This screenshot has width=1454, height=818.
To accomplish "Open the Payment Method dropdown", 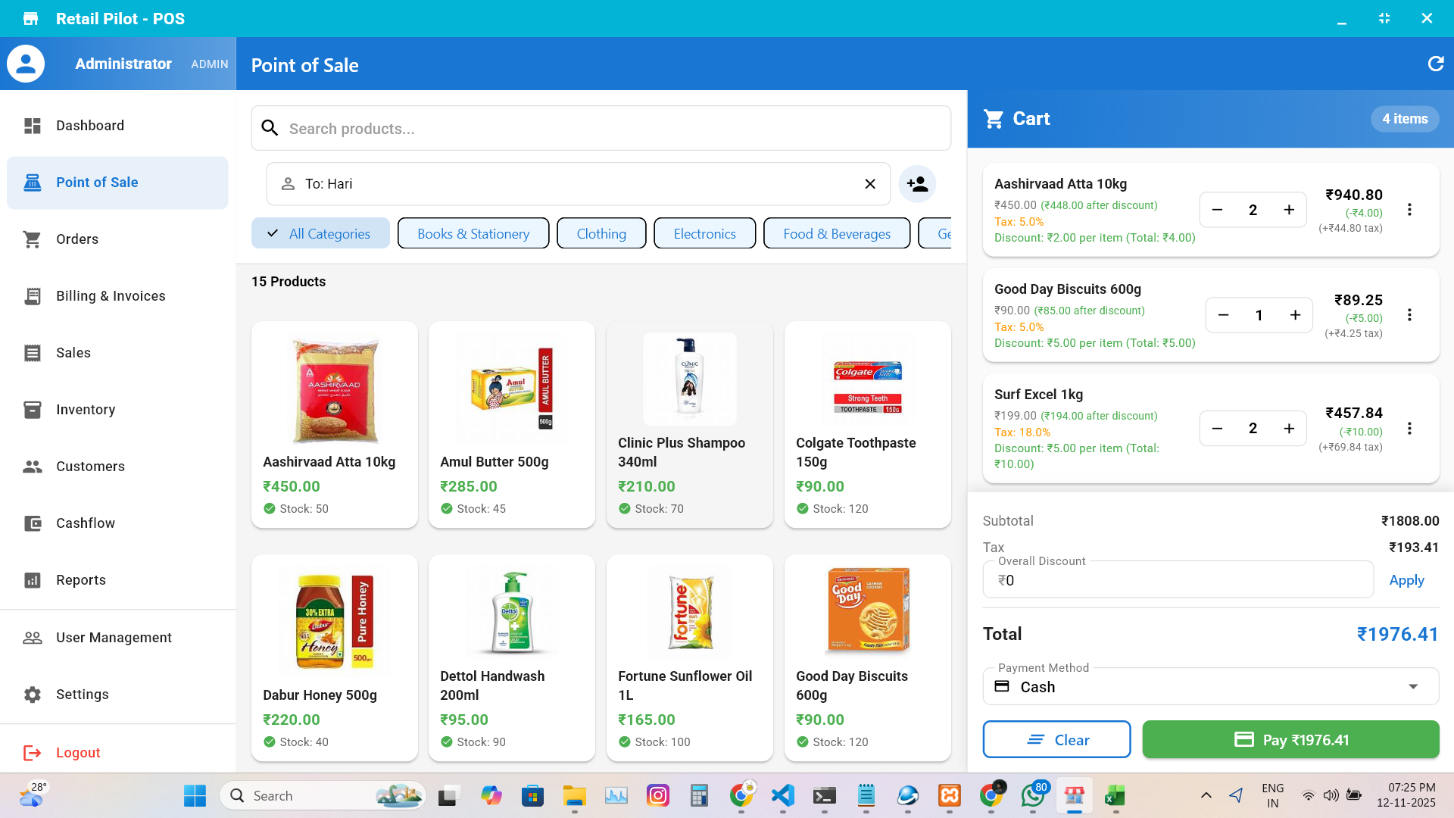I will coord(1210,686).
